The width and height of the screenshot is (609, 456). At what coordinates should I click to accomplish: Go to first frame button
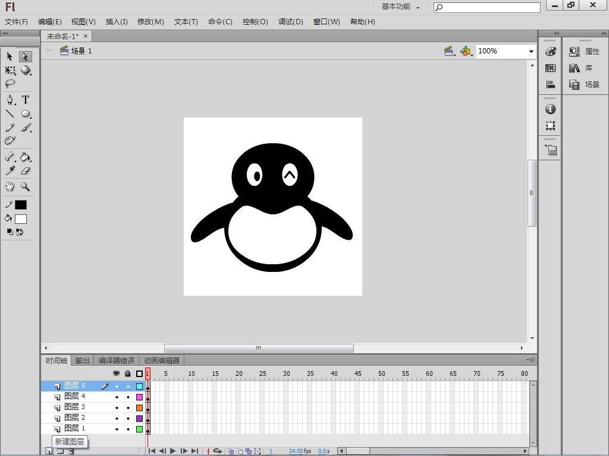pos(152,451)
